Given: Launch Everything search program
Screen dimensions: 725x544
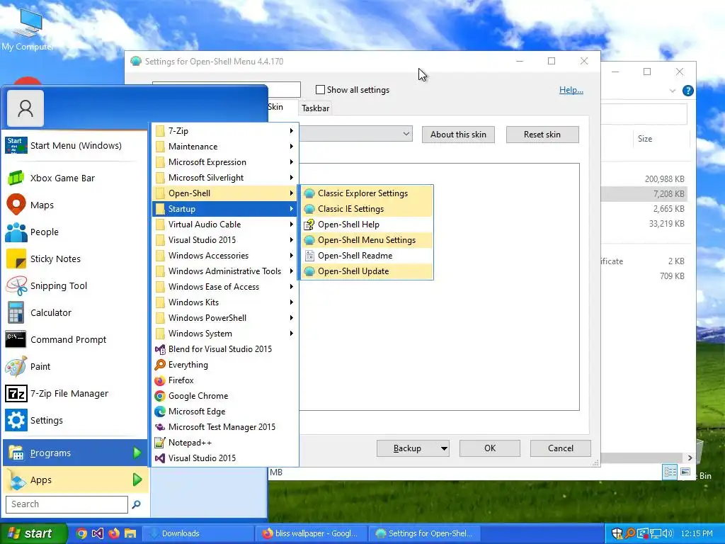Looking at the screenshot, I should pos(225,365).
